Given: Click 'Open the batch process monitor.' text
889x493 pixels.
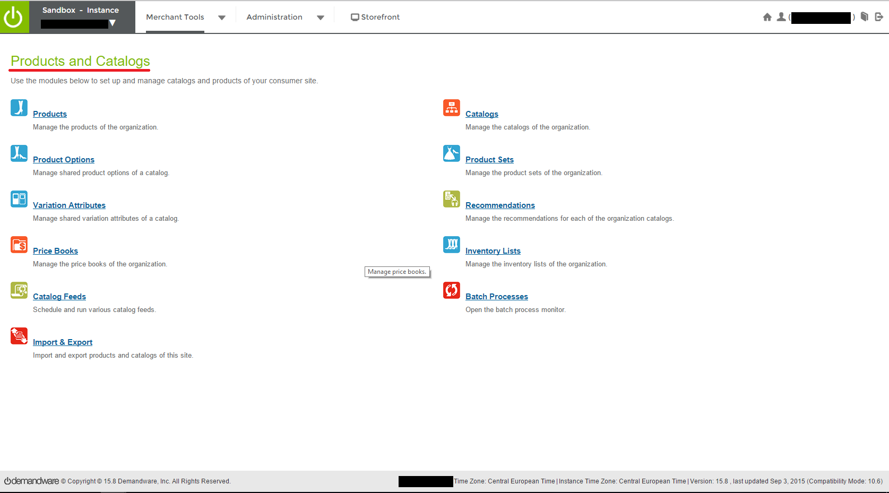Looking at the screenshot, I should [515, 310].
